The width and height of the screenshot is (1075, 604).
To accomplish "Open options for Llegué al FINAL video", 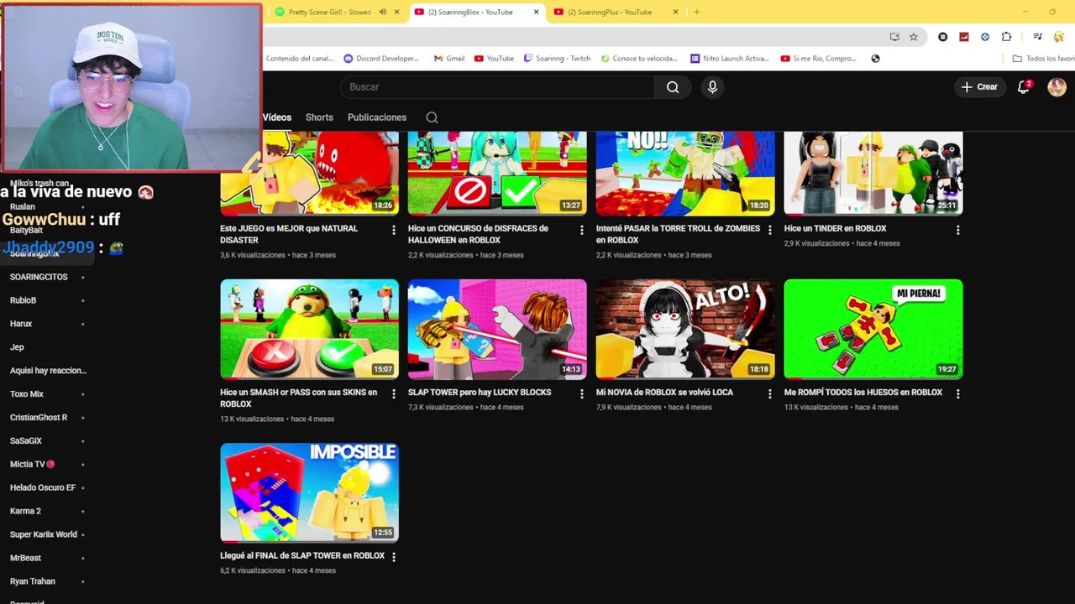I will (394, 557).
